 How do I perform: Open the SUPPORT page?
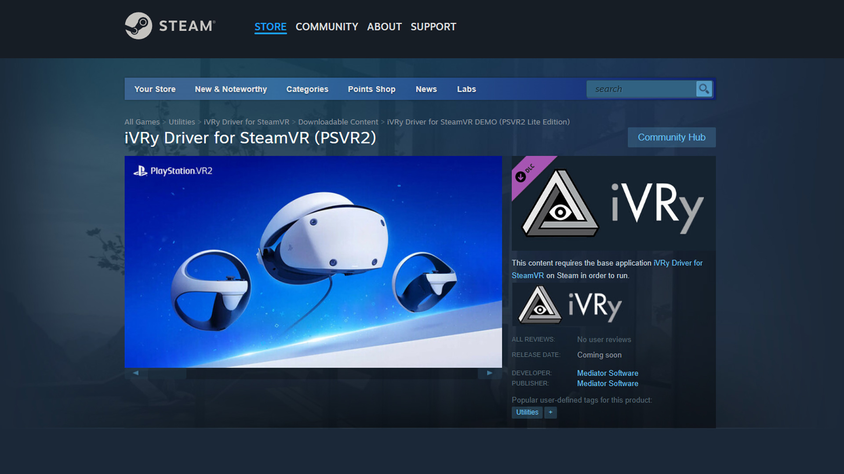(x=433, y=27)
